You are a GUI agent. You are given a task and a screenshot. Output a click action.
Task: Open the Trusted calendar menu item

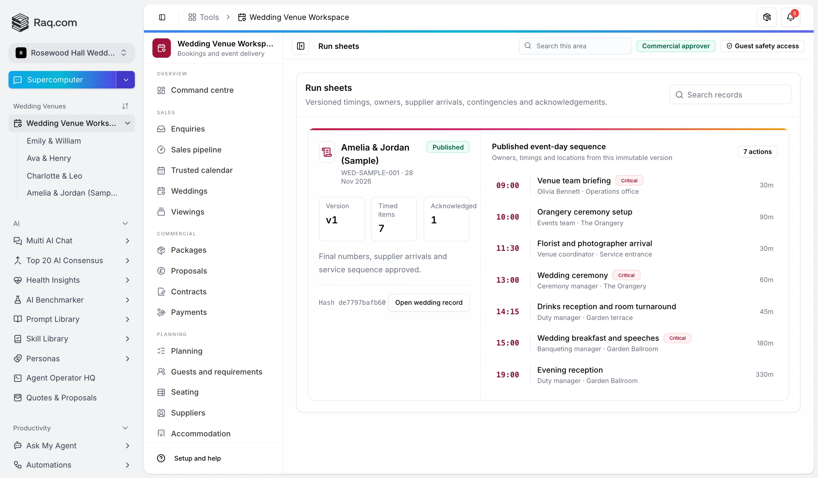202,170
